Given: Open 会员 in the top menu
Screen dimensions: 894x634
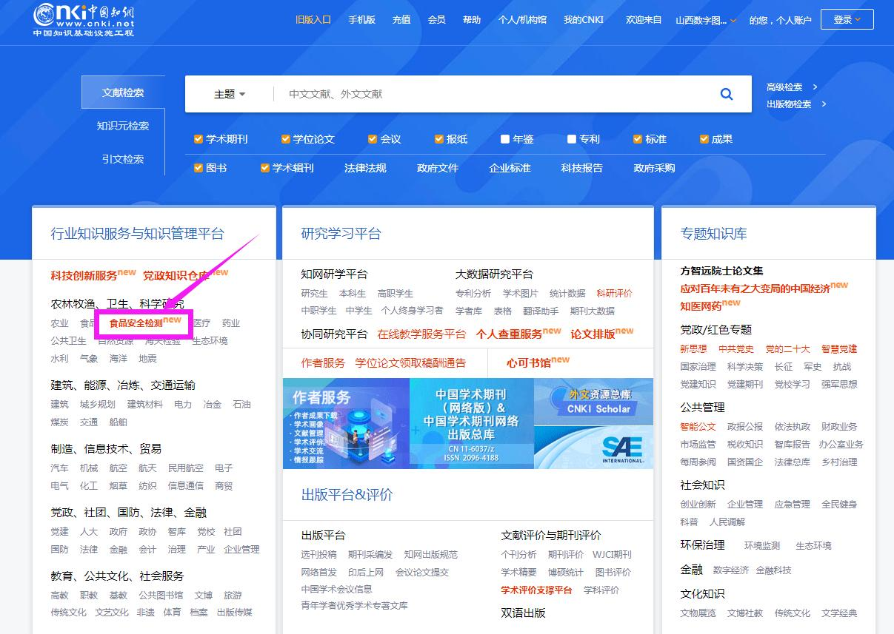Looking at the screenshot, I should (437, 20).
